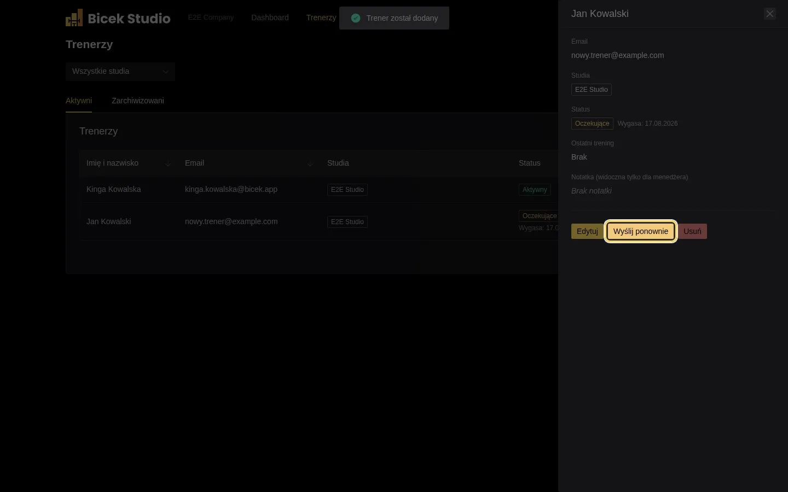The height and width of the screenshot is (492, 788).
Task: Open the Wszystkie studia dropdown
Action: (x=120, y=72)
